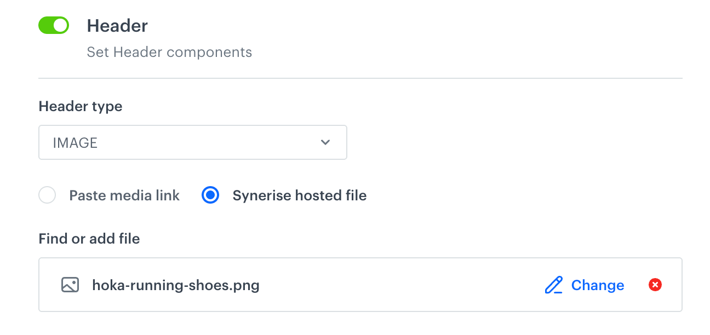Select the Paste media link radio button

point(47,195)
